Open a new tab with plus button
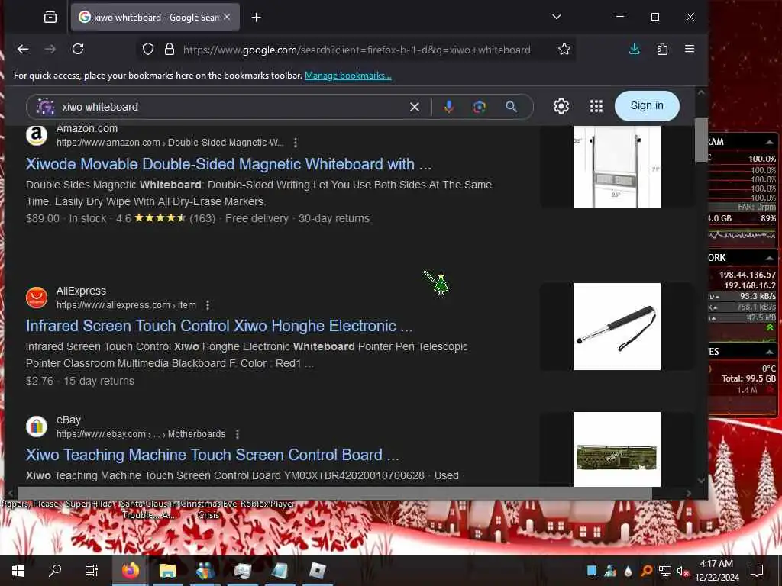The height and width of the screenshot is (586, 782). point(257,18)
